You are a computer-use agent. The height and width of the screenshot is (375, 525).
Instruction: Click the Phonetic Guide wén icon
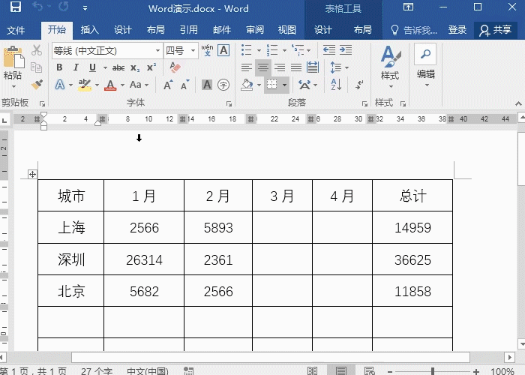(x=207, y=50)
